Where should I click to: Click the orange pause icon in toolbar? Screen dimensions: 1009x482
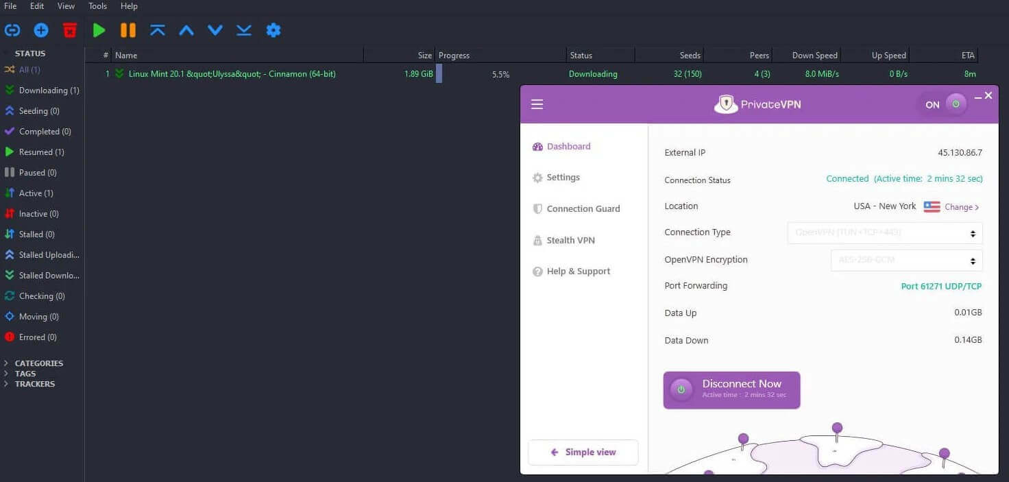point(128,30)
